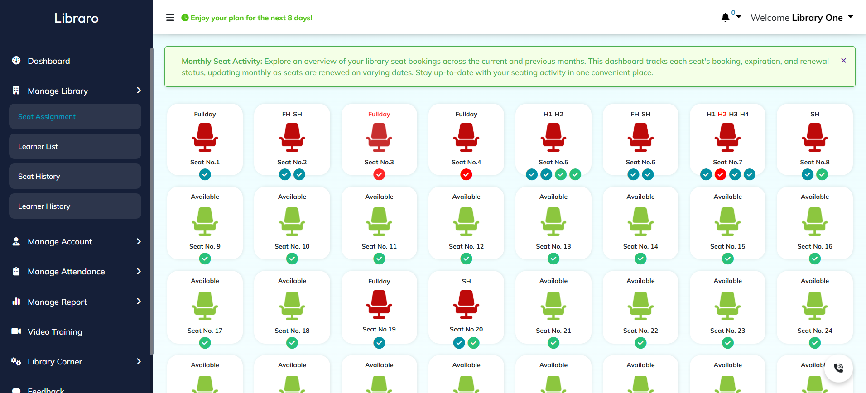Click the green check under Seat No. 24
The image size is (866, 393).
(815, 343)
